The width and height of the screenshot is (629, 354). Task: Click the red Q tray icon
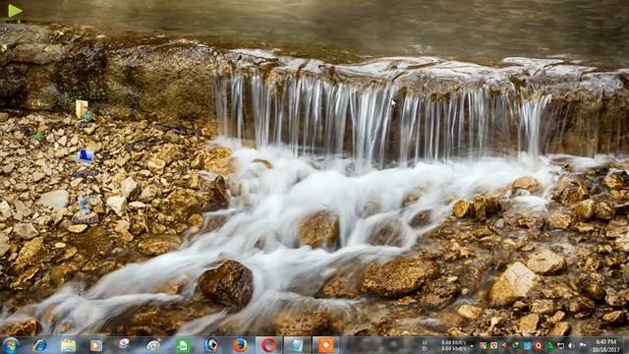click(x=539, y=346)
